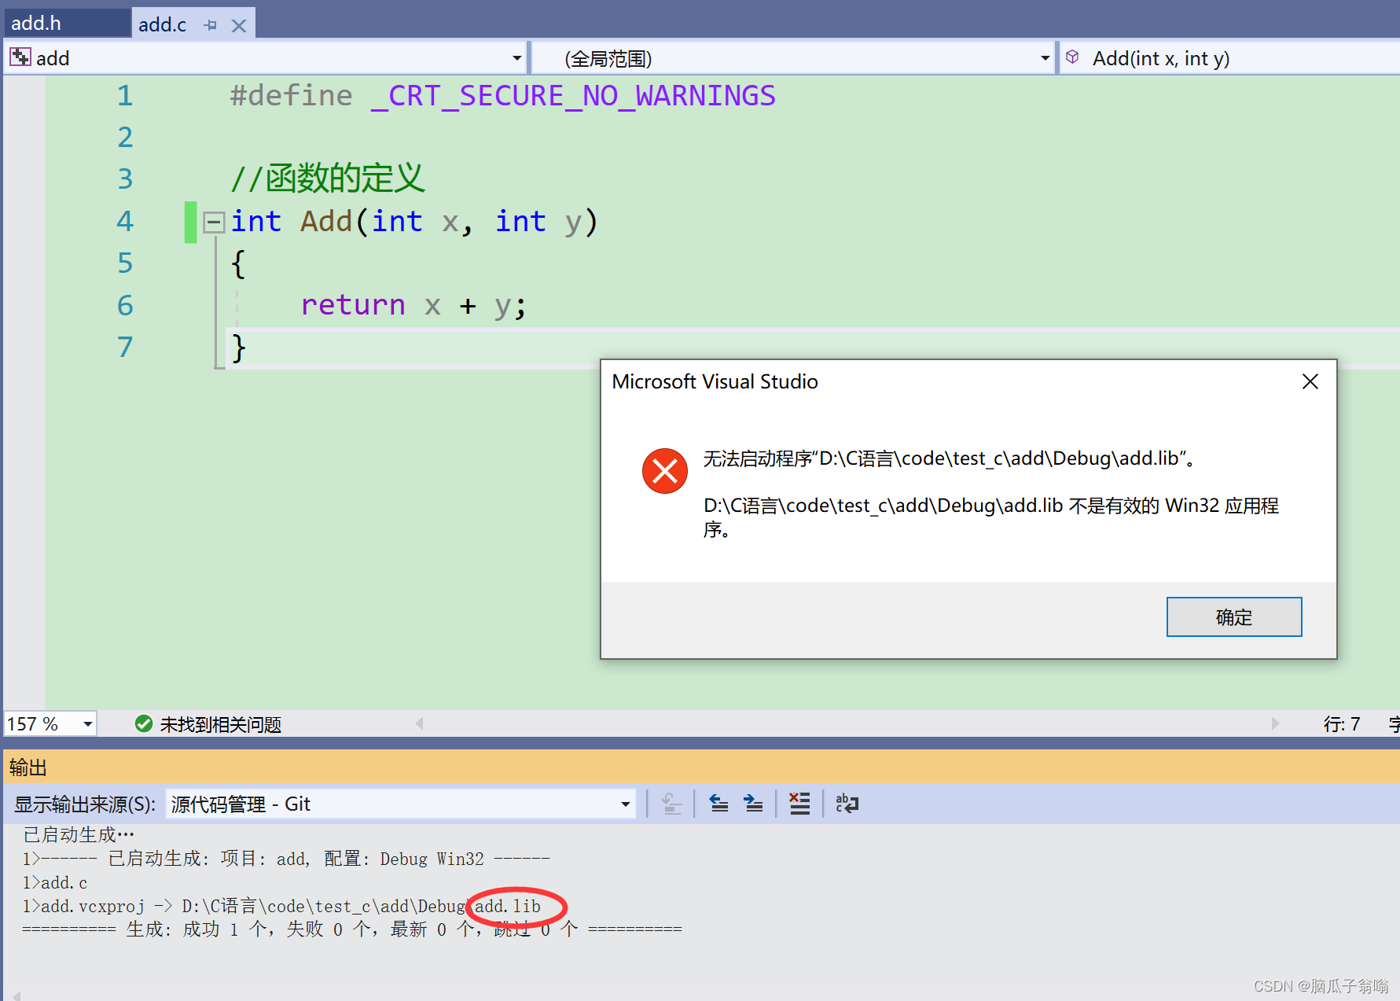
Task: Click the int Add(int x, int y) signature
Action: click(x=414, y=222)
